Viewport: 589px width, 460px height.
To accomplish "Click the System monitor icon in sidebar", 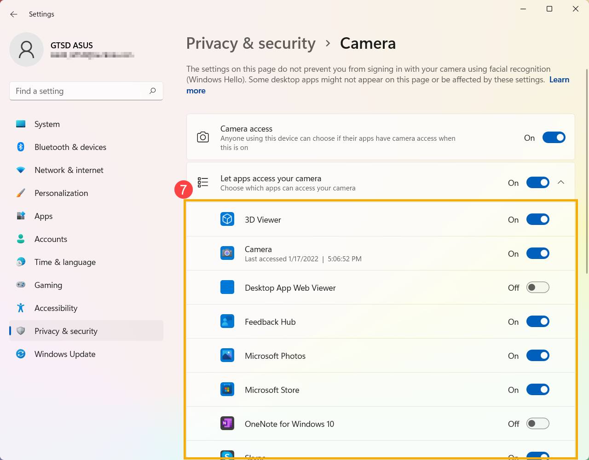I will point(21,124).
